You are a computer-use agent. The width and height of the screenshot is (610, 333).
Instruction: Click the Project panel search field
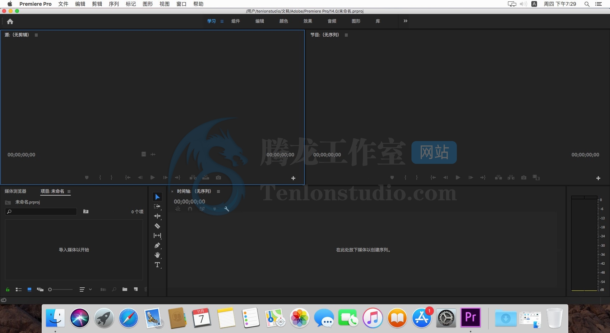click(41, 211)
